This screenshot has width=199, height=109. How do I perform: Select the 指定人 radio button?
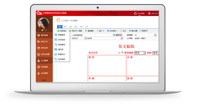[x=141, y=38]
